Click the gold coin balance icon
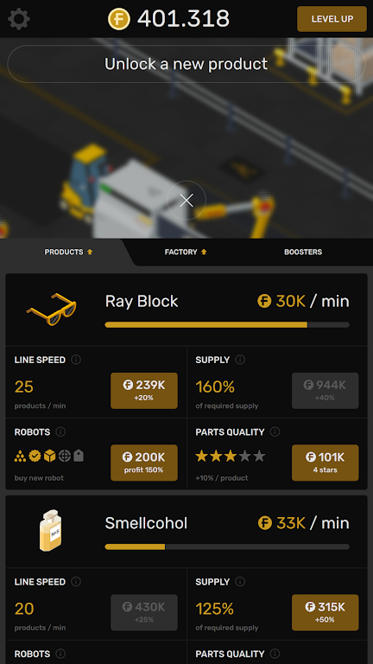 pyautogui.click(x=119, y=19)
